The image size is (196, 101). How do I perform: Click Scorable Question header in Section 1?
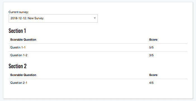tap(23, 40)
